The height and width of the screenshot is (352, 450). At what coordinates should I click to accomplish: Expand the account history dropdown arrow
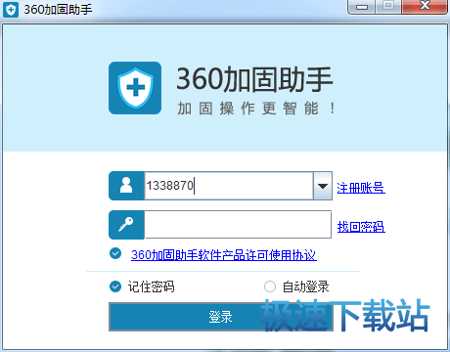pyautogui.click(x=323, y=186)
